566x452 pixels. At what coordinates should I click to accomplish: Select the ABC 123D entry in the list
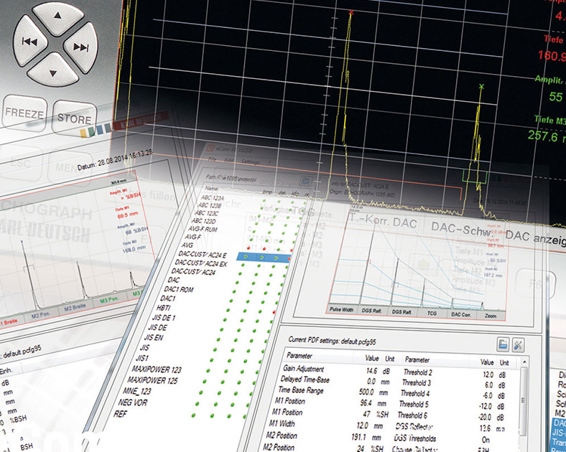tap(203, 220)
